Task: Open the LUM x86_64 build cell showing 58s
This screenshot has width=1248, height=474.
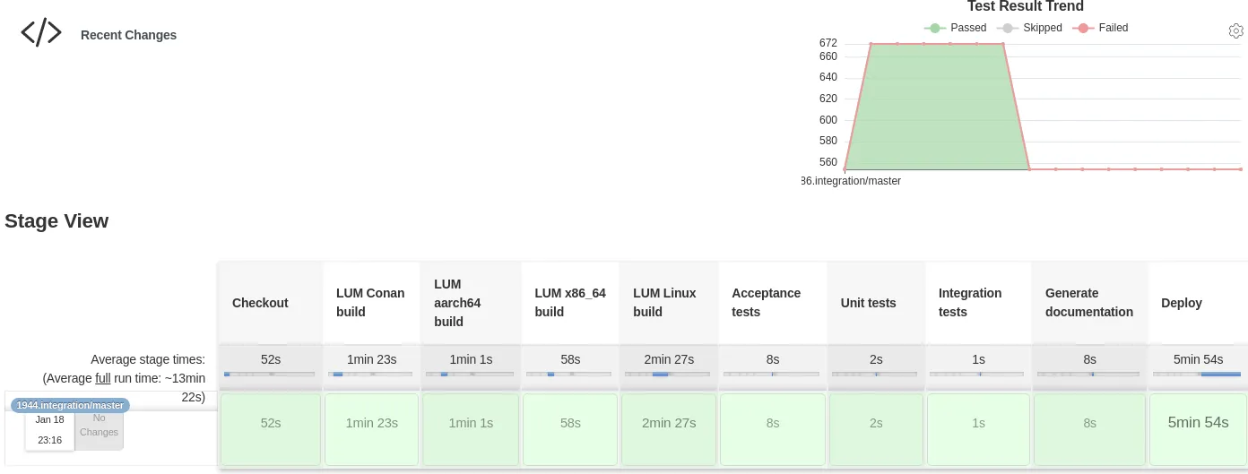Action: click(x=570, y=429)
